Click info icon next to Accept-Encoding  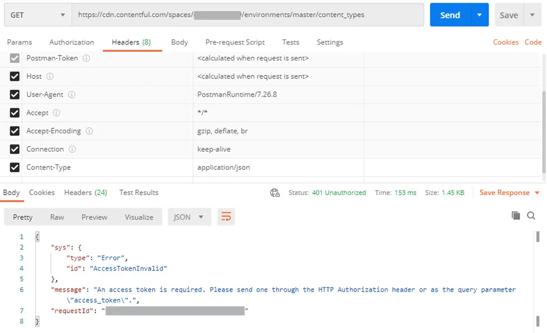tap(89, 131)
